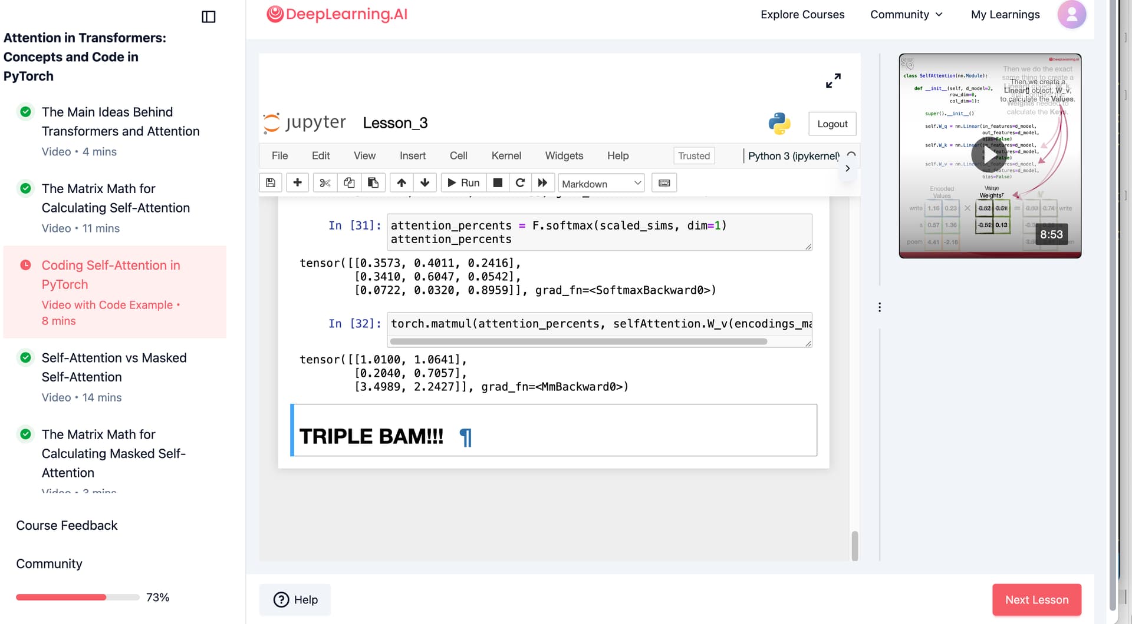Screen dimensions: 1132x624
Task: Click the pilcrow anchor link after TRIPLE BAM
Action: pyautogui.click(x=466, y=437)
